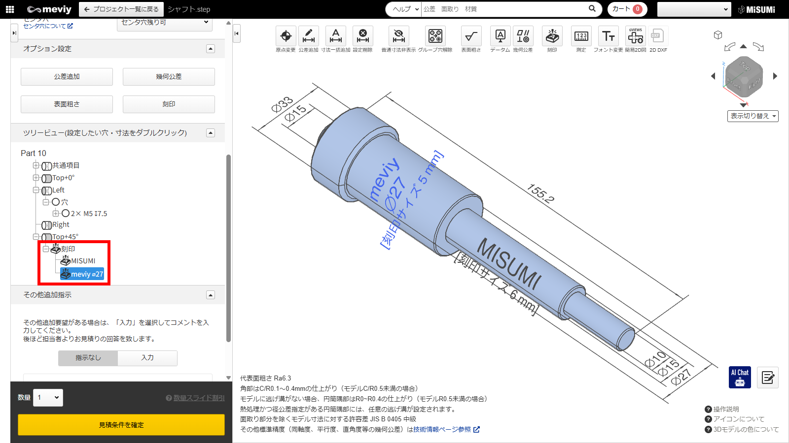Click the 見積条件を確定 confirm button
Viewport: 789px width, 443px height.
121,425
